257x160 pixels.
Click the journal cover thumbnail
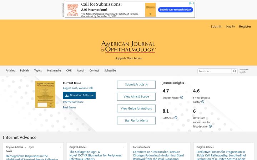tap(45, 94)
